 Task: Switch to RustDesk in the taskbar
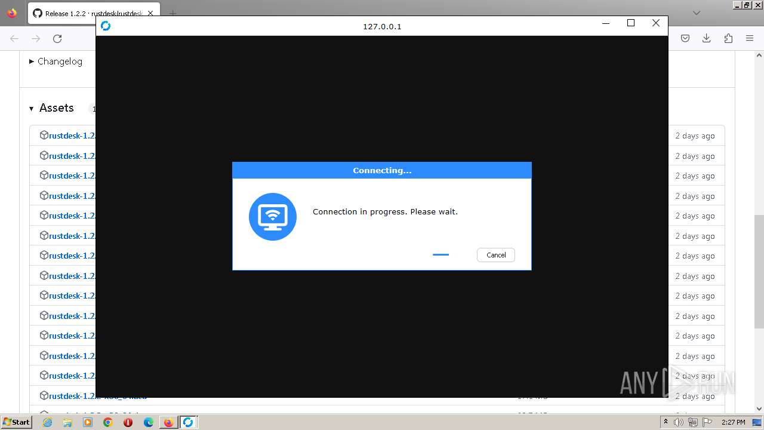189,422
